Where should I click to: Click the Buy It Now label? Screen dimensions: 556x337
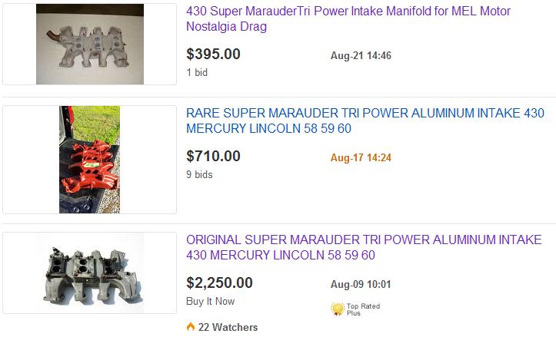click(210, 301)
